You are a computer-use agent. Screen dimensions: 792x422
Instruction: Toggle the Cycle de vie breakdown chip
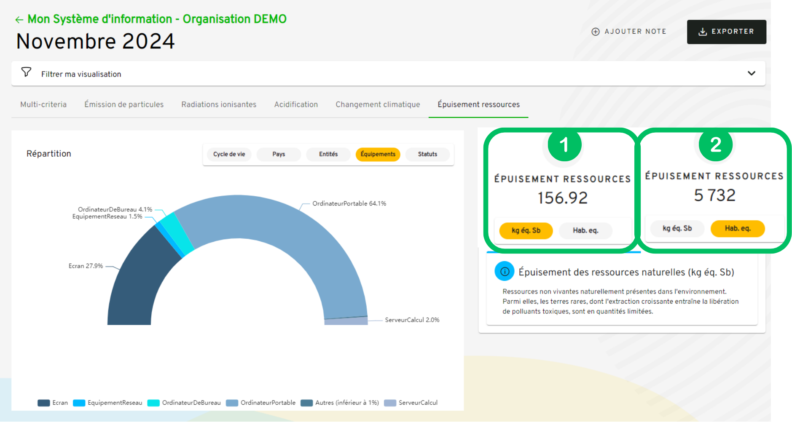pyautogui.click(x=229, y=154)
